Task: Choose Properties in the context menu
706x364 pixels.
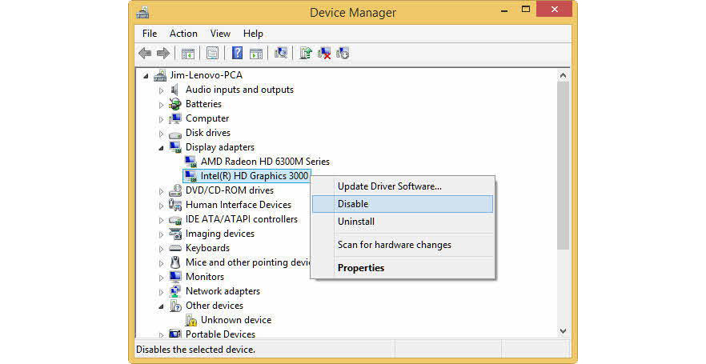Action: pyautogui.click(x=361, y=268)
